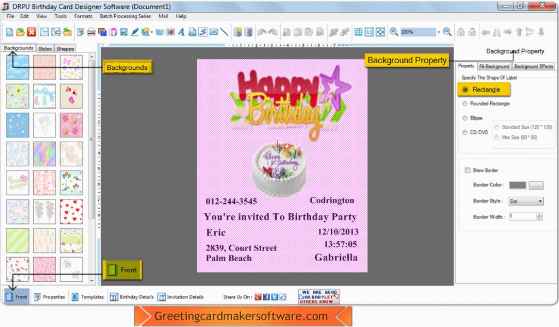559x327 pixels.
Task: Choose Mini Size (80 * 80) option
Action: pos(497,137)
